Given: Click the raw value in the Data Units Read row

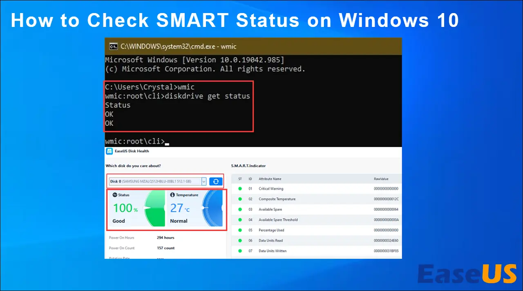Looking at the screenshot, I should (386, 241).
